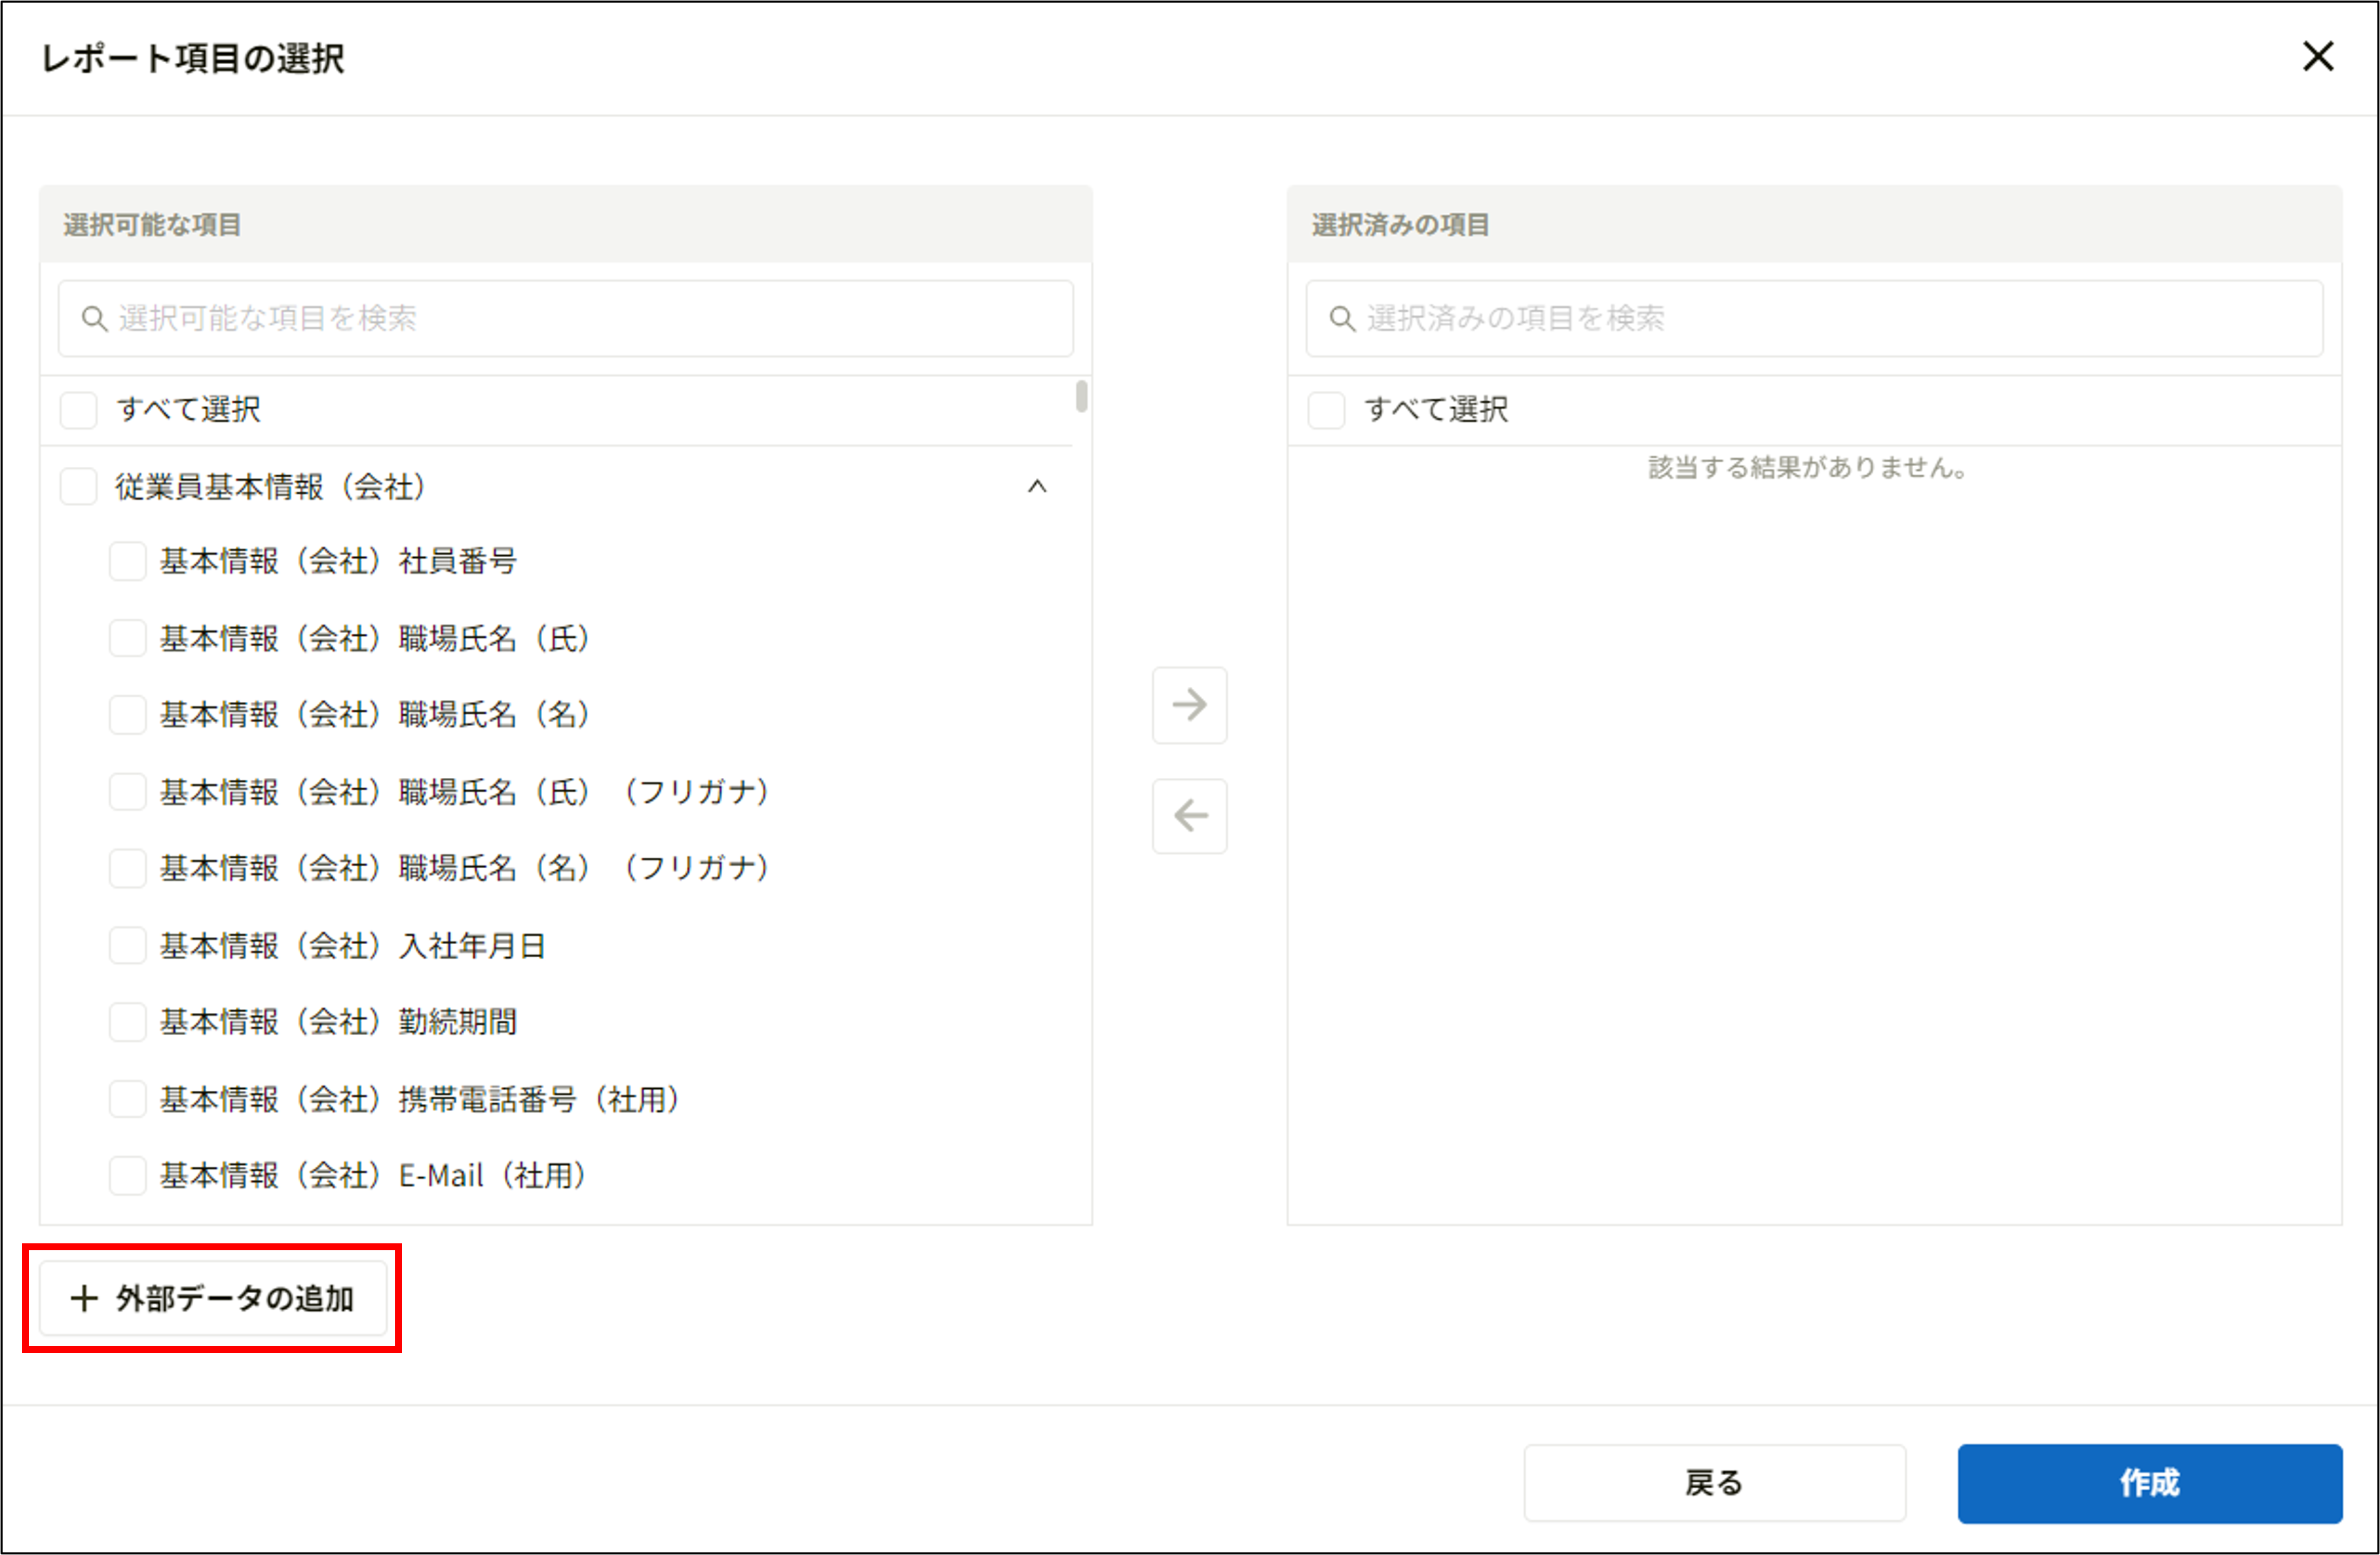Close the レポート項目の選択 dialog
This screenshot has height=1555, width=2380.
pos(2318,57)
